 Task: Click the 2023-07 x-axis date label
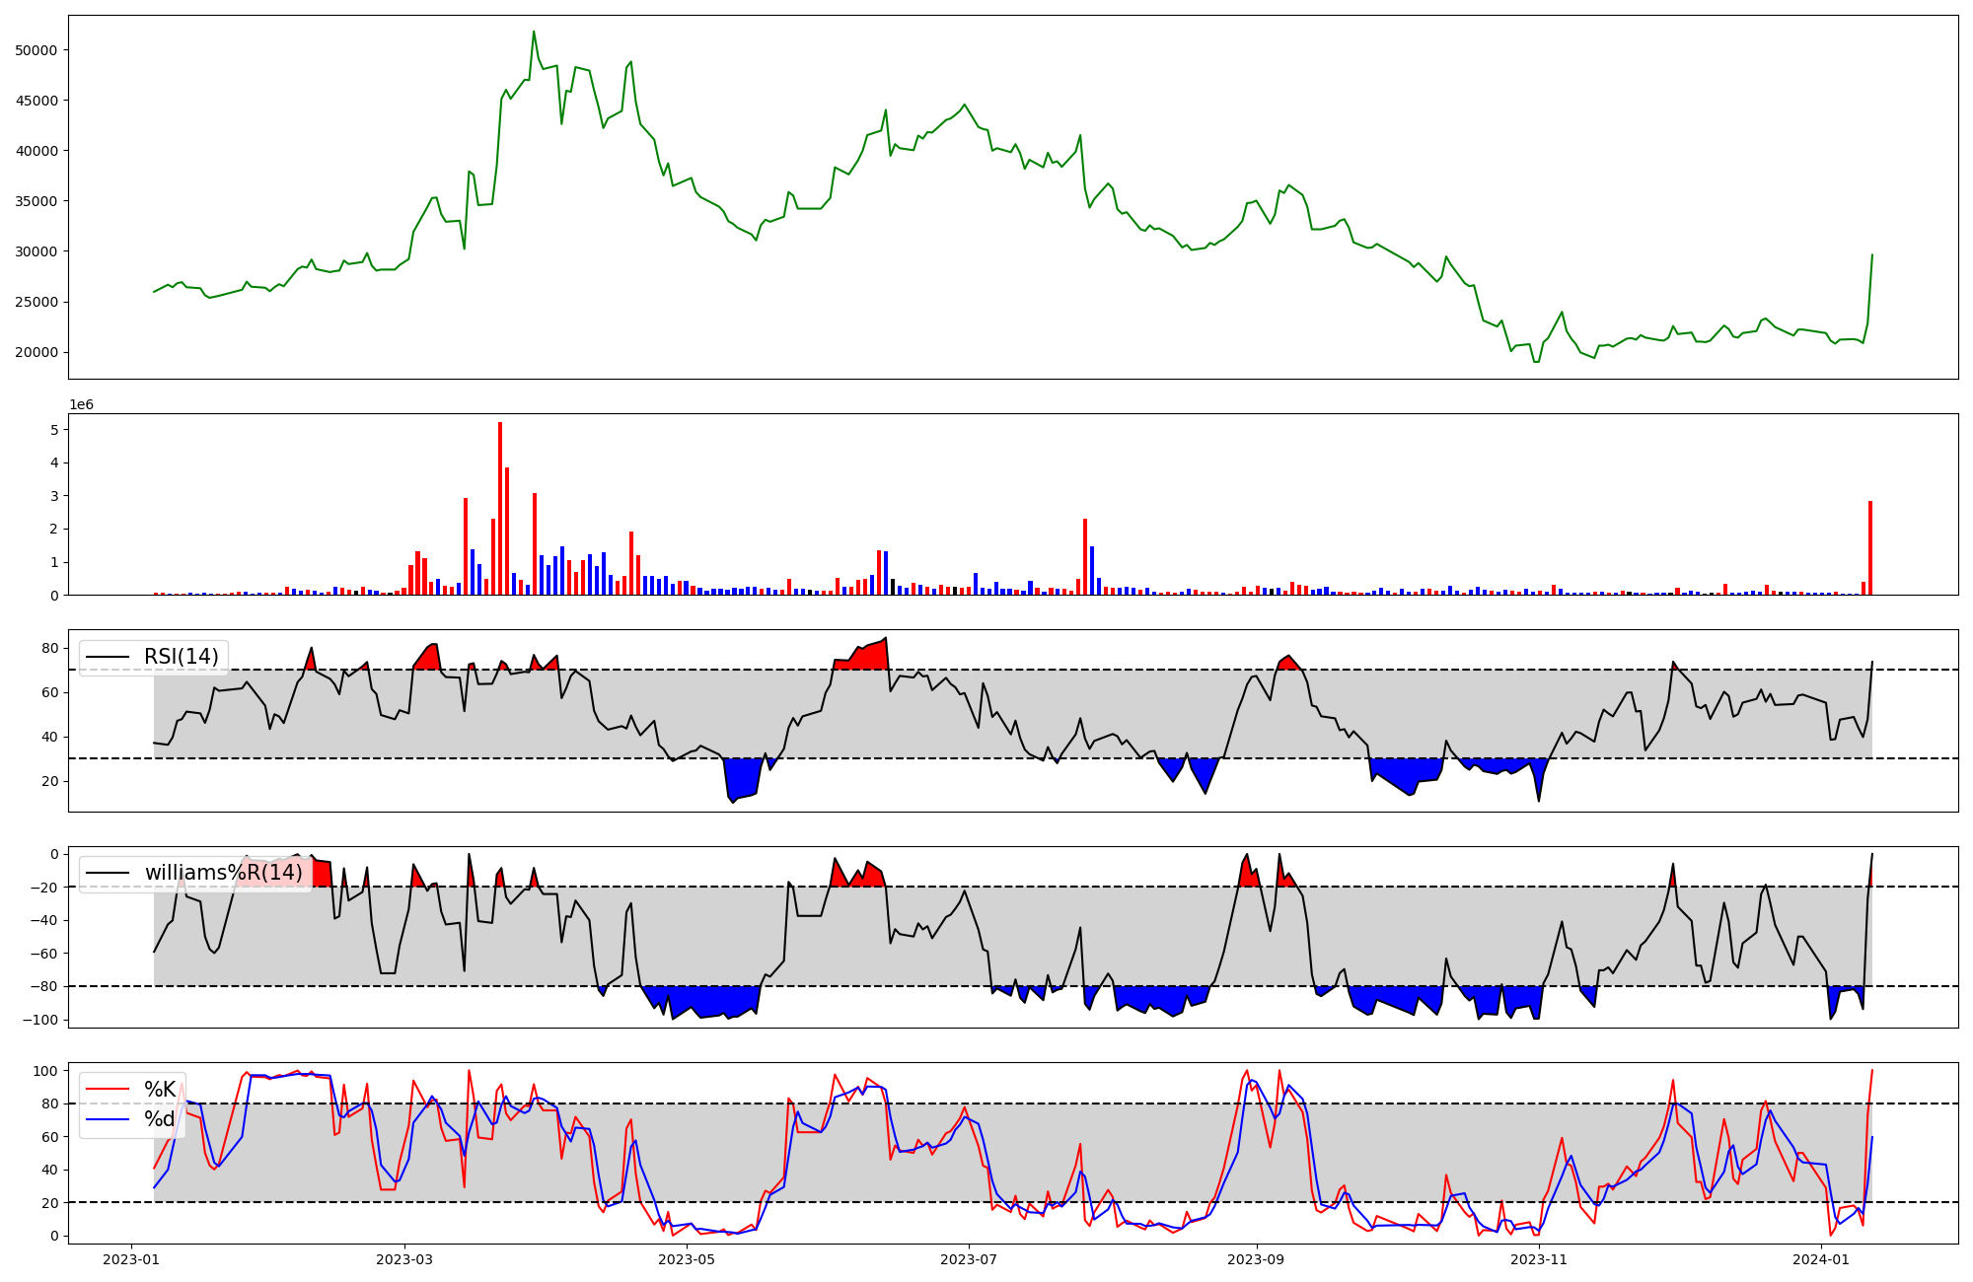coord(968,1259)
